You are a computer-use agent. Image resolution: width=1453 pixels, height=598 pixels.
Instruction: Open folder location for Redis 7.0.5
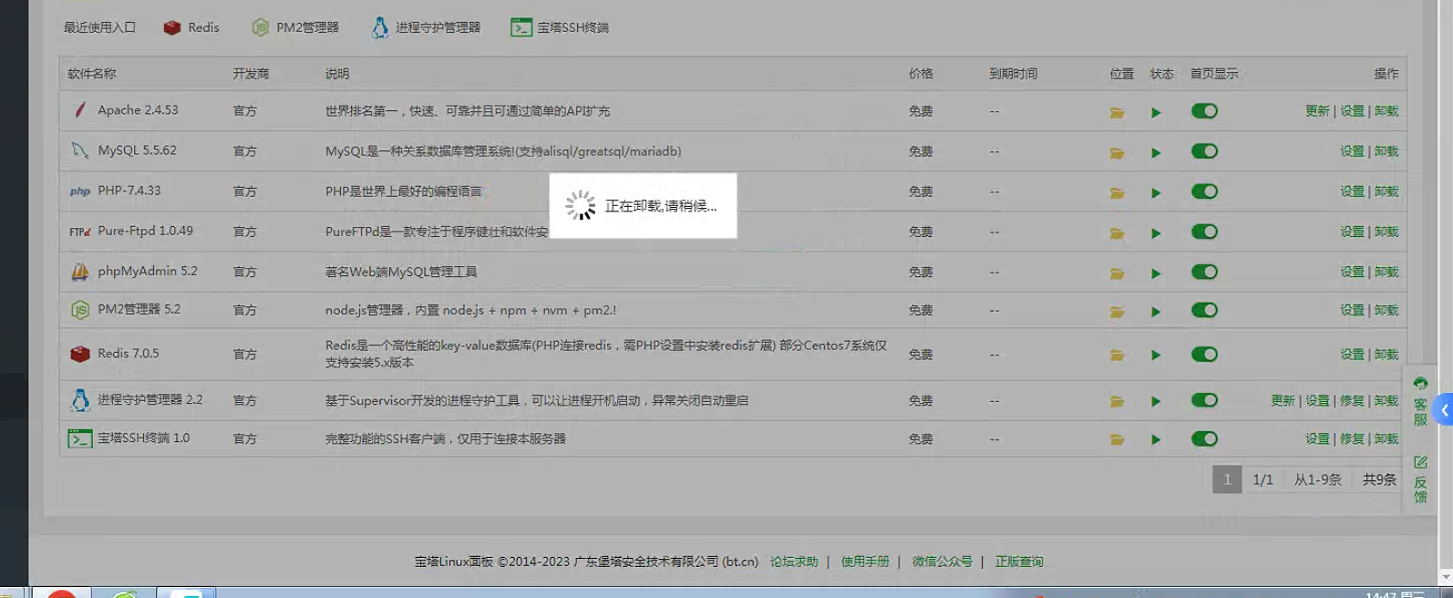[1117, 355]
